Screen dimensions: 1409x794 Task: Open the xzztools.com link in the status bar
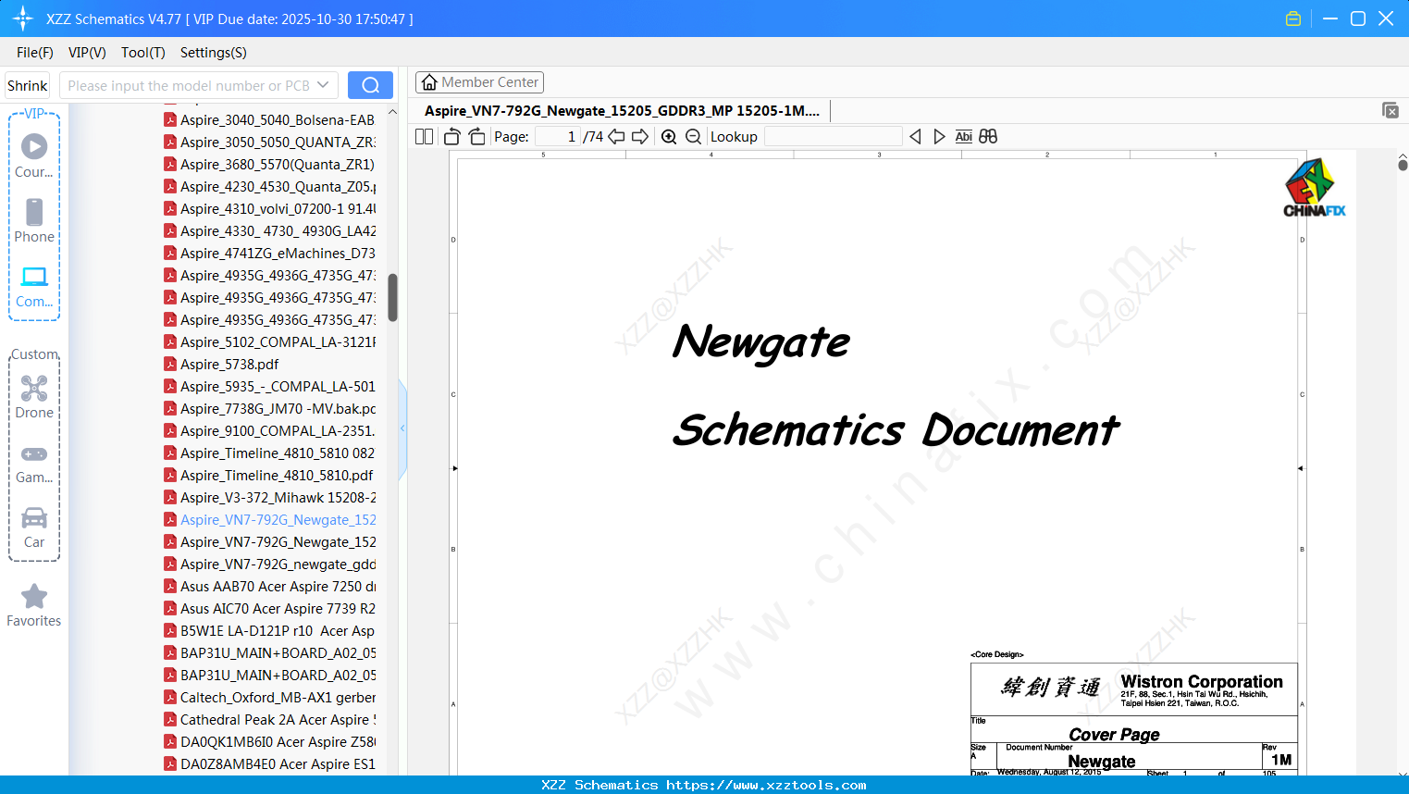tap(766, 785)
